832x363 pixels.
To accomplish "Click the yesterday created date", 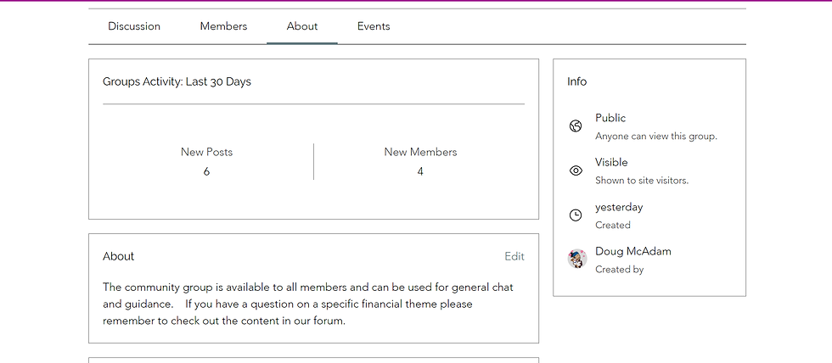I will [619, 207].
